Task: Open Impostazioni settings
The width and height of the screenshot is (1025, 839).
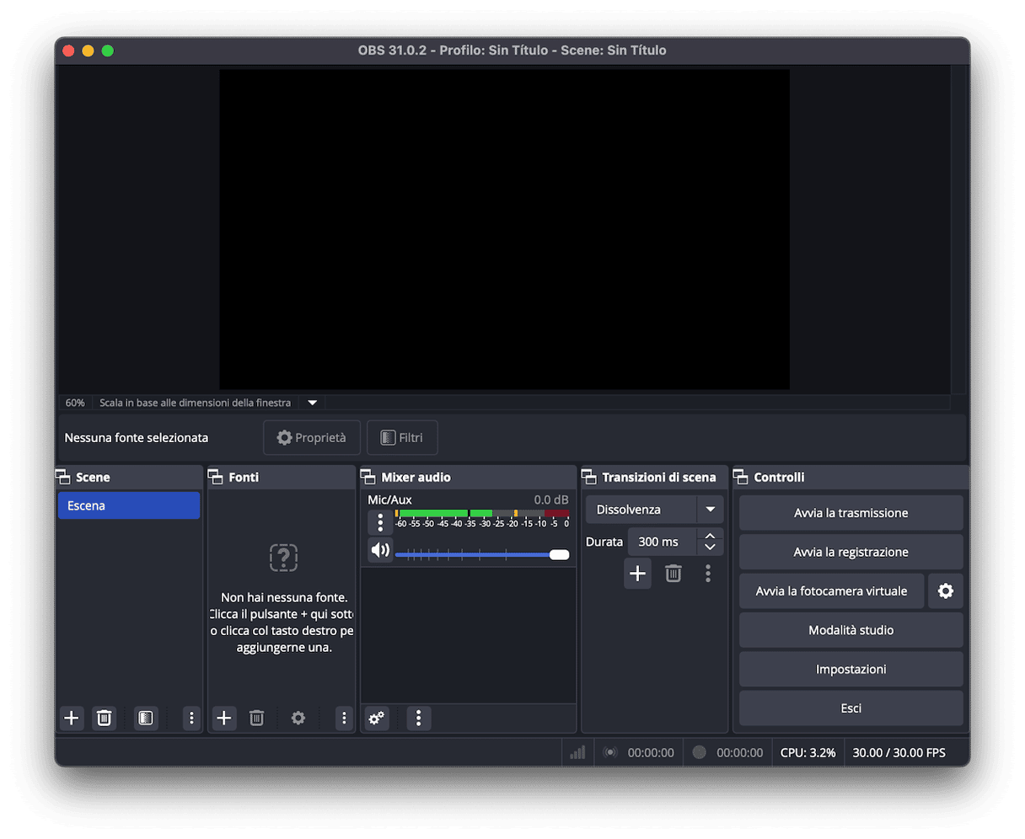Action: [851, 670]
